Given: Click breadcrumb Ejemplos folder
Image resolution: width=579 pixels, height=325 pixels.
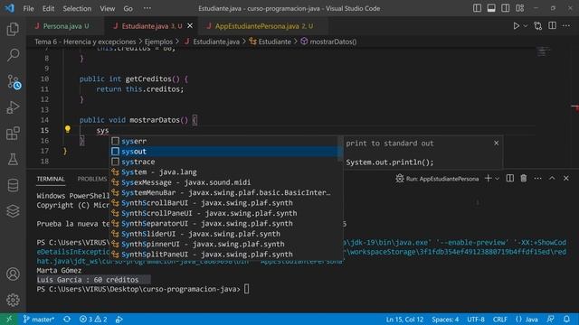Looking at the screenshot, I should coord(158,42).
